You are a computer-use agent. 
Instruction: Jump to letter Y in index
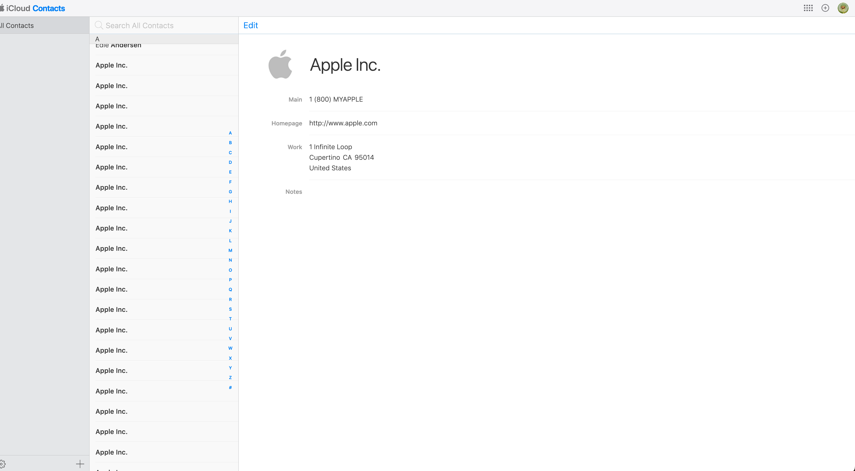tap(230, 368)
